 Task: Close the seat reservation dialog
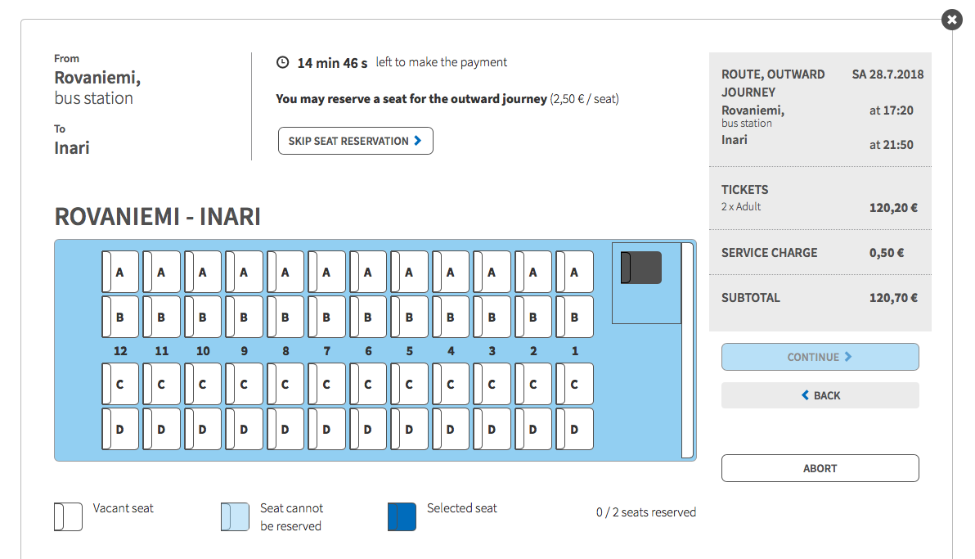951,20
